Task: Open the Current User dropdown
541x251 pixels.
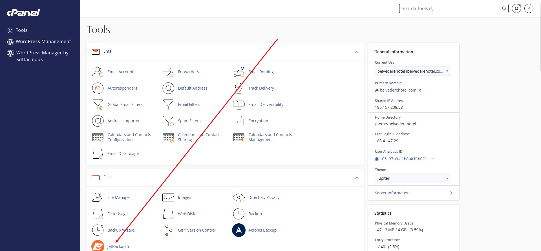Action: [413, 71]
